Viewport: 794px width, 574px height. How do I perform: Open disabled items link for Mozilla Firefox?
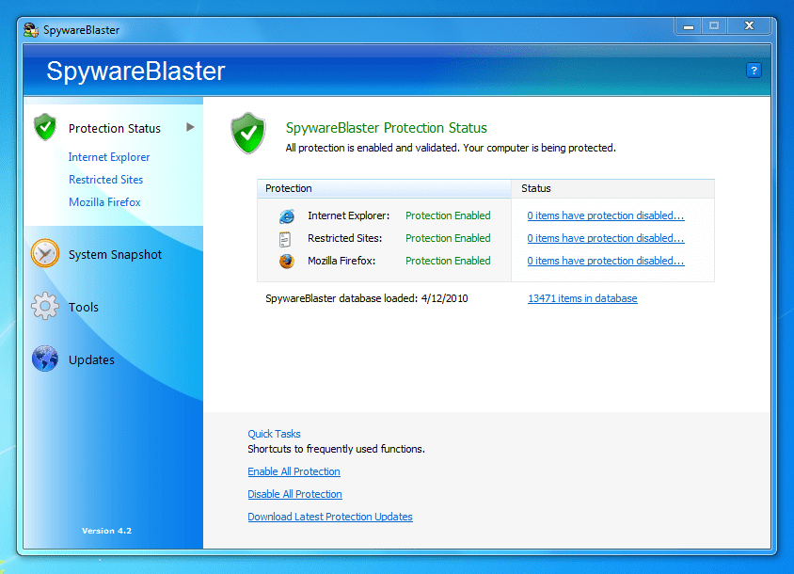tap(606, 261)
